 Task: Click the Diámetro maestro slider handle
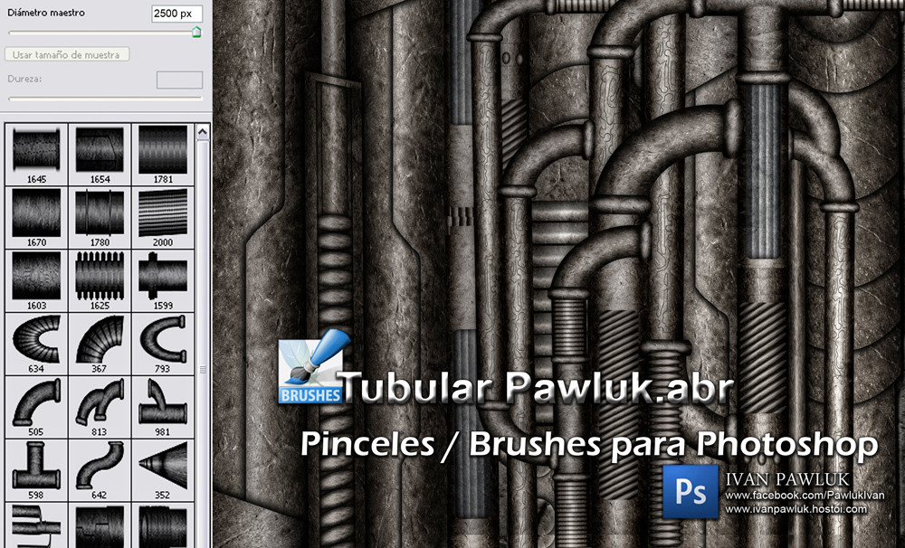click(x=196, y=33)
